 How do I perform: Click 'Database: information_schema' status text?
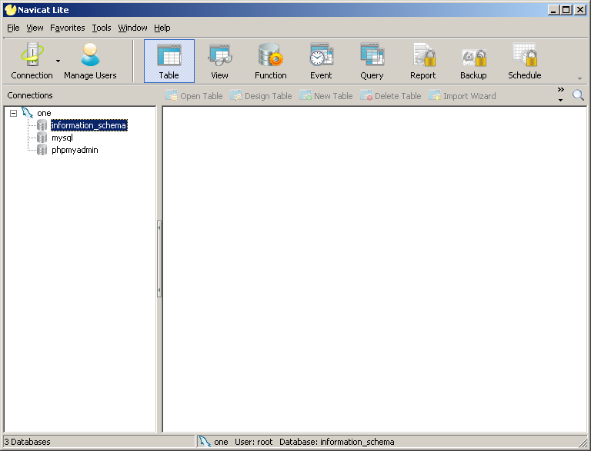coord(336,442)
